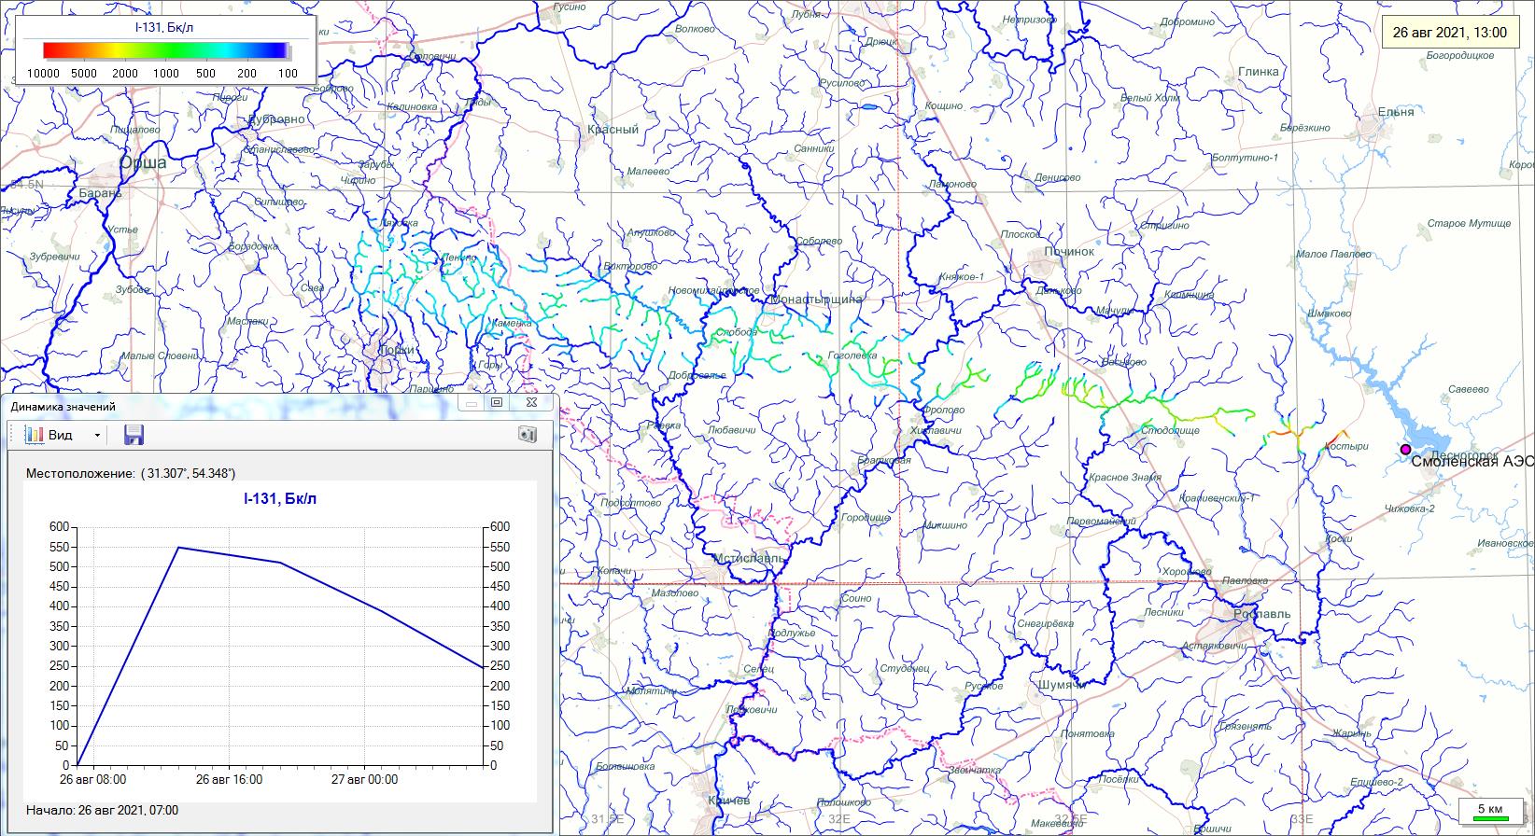This screenshot has height=836, width=1535.
Task: Click the I-131 color scale gradient bar
Action: click(164, 50)
